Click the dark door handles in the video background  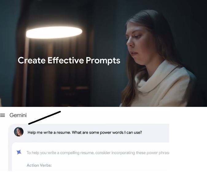(x=74, y=88)
